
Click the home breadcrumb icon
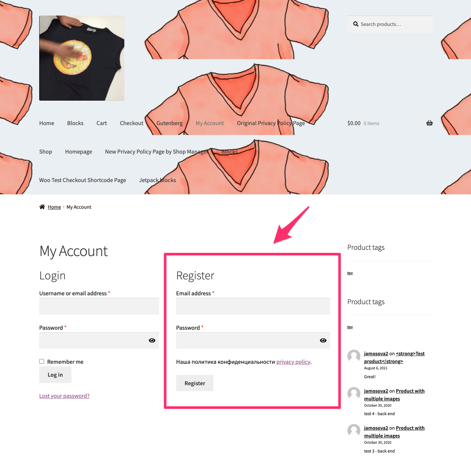click(42, 207)
